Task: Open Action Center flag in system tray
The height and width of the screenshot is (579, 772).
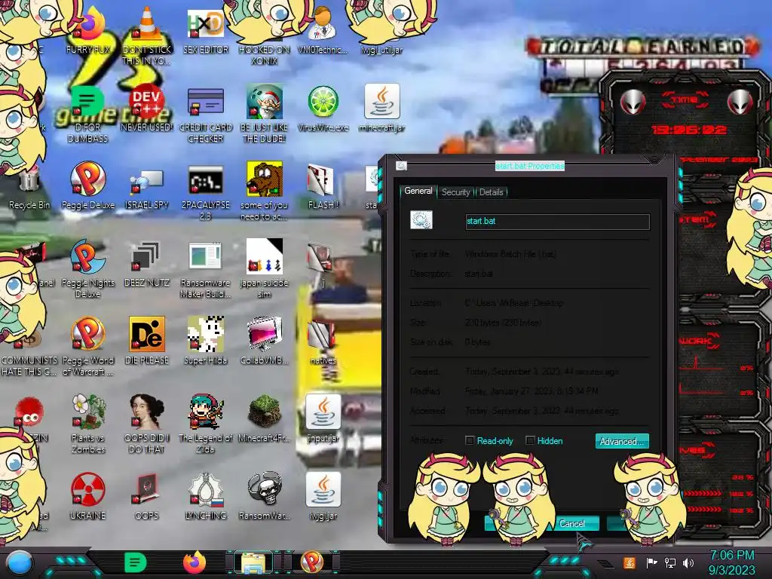Action: pos(651,562)
